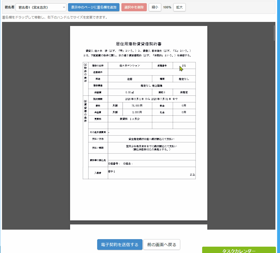Click the 支払い期限 label cell
Screen dimensions: 280x253
click(98, 148)
